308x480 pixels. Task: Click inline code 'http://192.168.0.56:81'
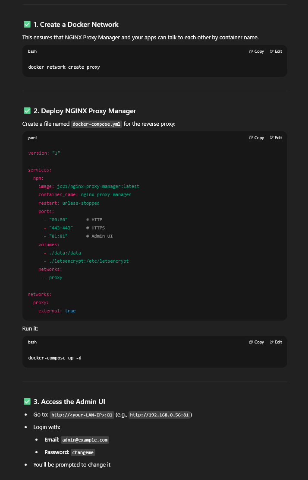(x=160, y=415)
